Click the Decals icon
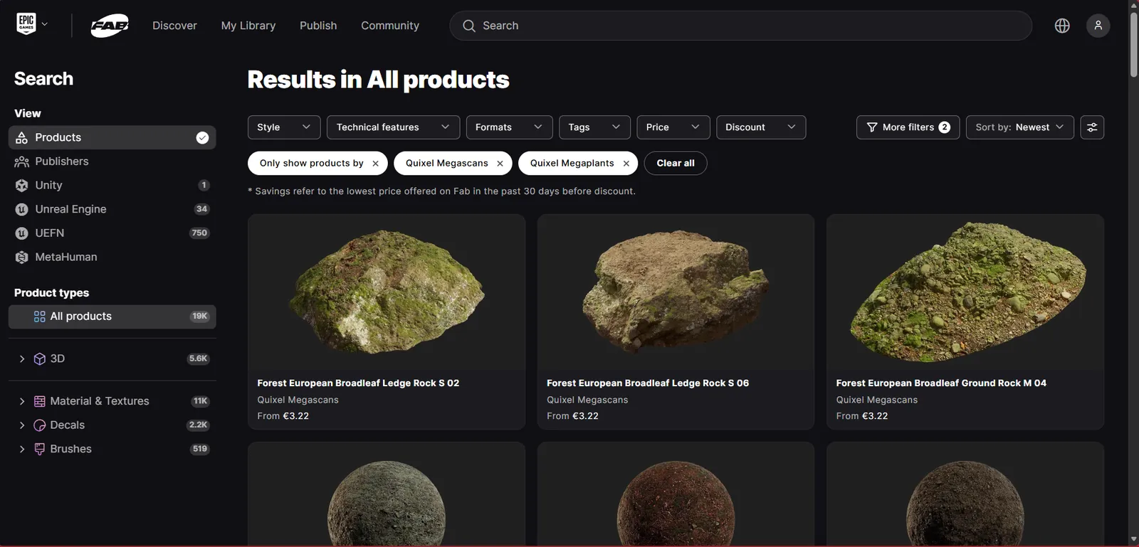 pyautogui.click(x=40, y=425)
